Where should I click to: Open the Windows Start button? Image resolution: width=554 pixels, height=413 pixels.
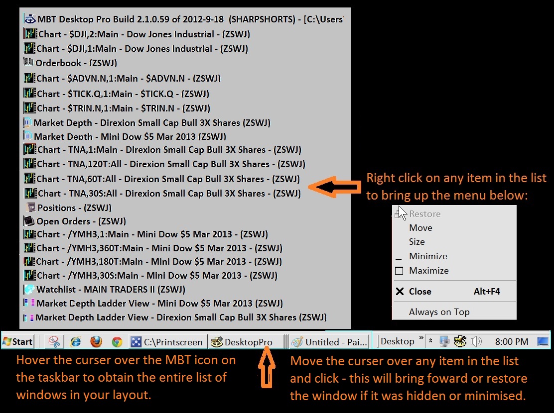tap(17, 342)
